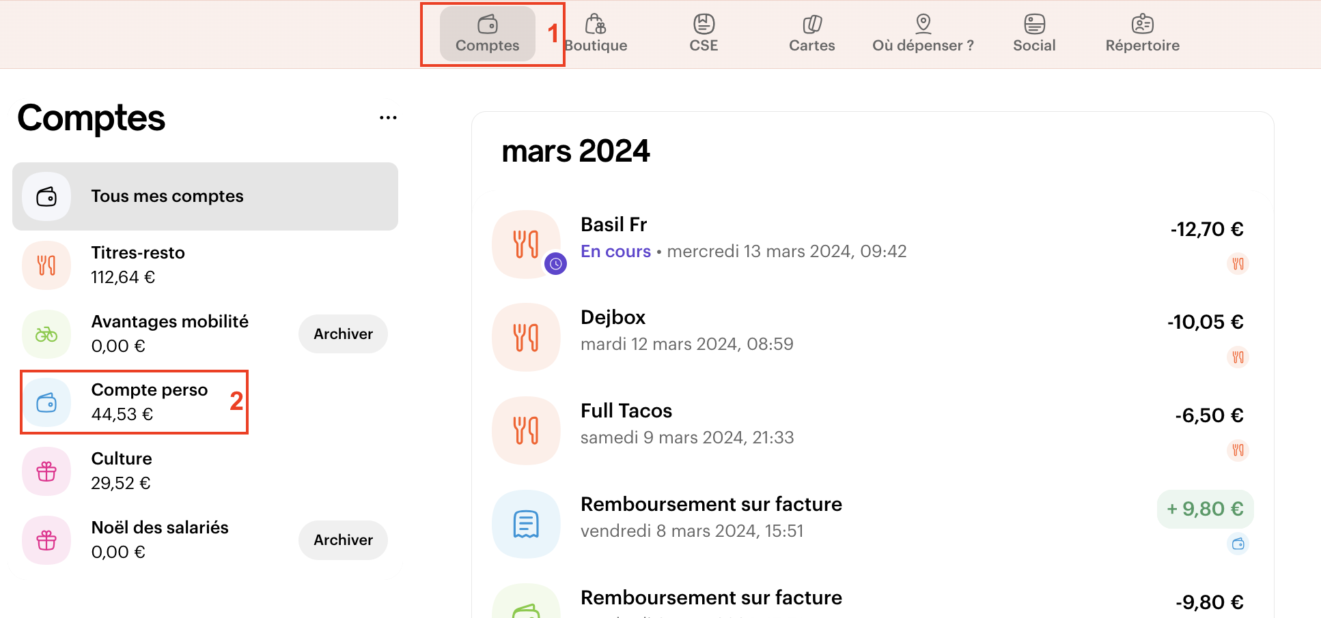
Task: Select the Comptes wallet tab
Action: coord(488,33)
